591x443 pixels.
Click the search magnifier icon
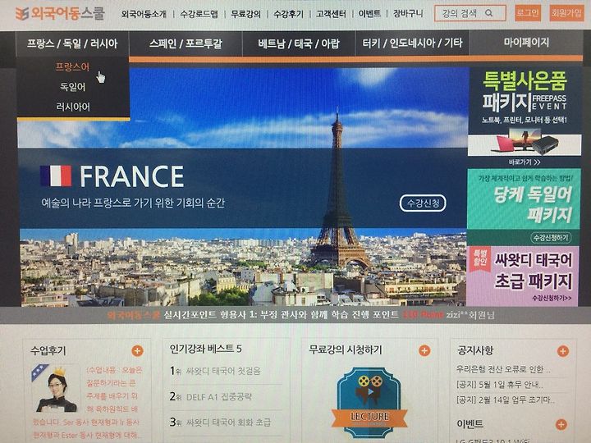(489, 13)
